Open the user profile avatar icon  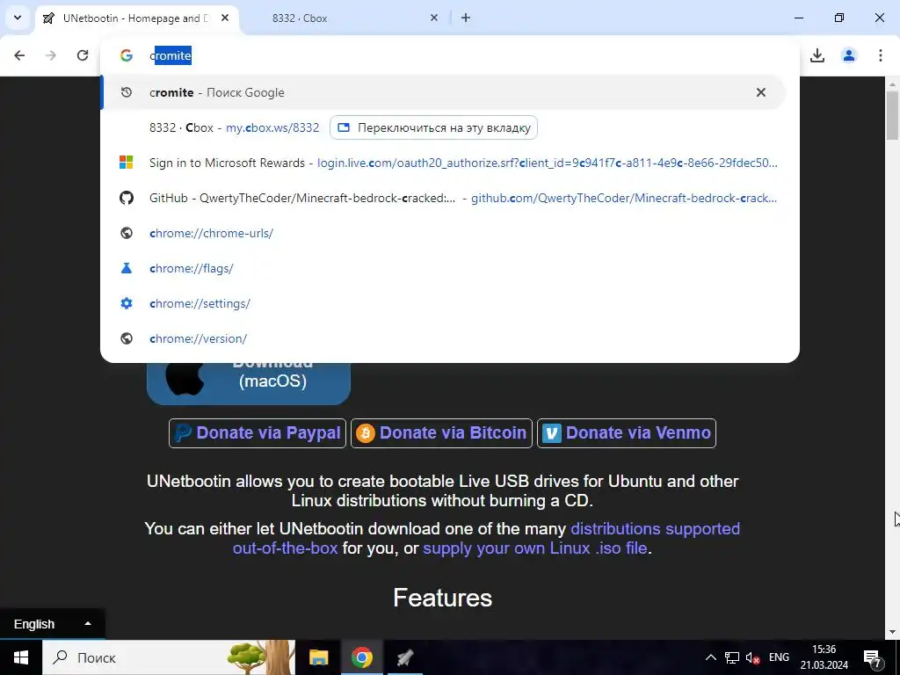(x=849, y=55)
